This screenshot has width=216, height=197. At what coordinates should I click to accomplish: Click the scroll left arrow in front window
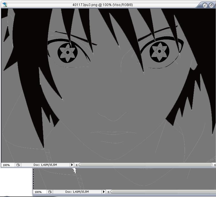(76, 165)
